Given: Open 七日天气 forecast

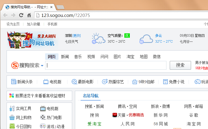Looking at the screenshot, I should 71,42.
